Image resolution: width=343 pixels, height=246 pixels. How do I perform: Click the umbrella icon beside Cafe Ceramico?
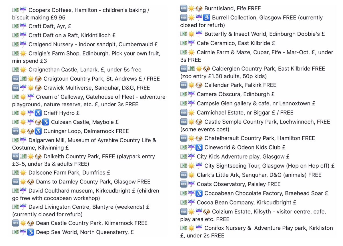[191, 43]
